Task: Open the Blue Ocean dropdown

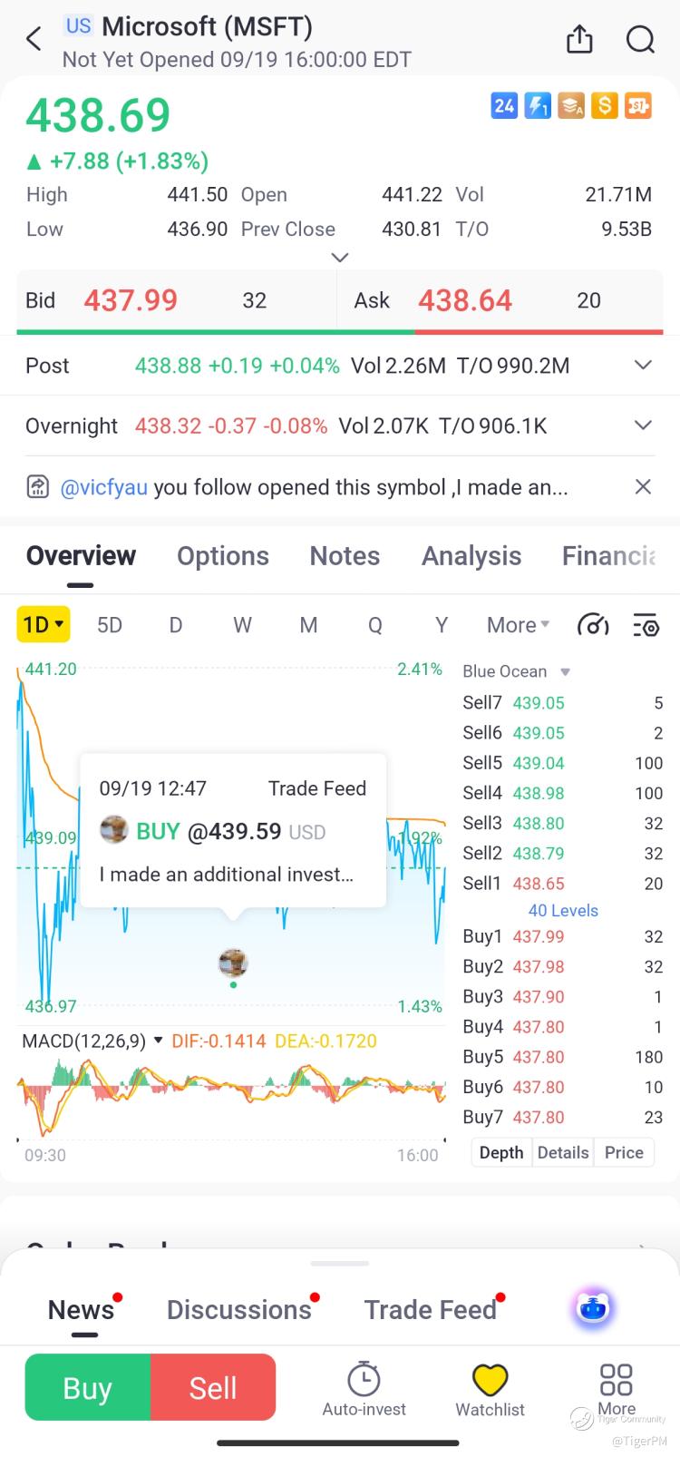Action: point(517,671)
